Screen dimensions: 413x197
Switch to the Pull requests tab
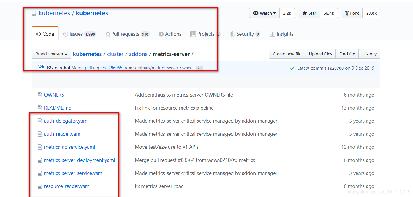(x=127, y=34)
